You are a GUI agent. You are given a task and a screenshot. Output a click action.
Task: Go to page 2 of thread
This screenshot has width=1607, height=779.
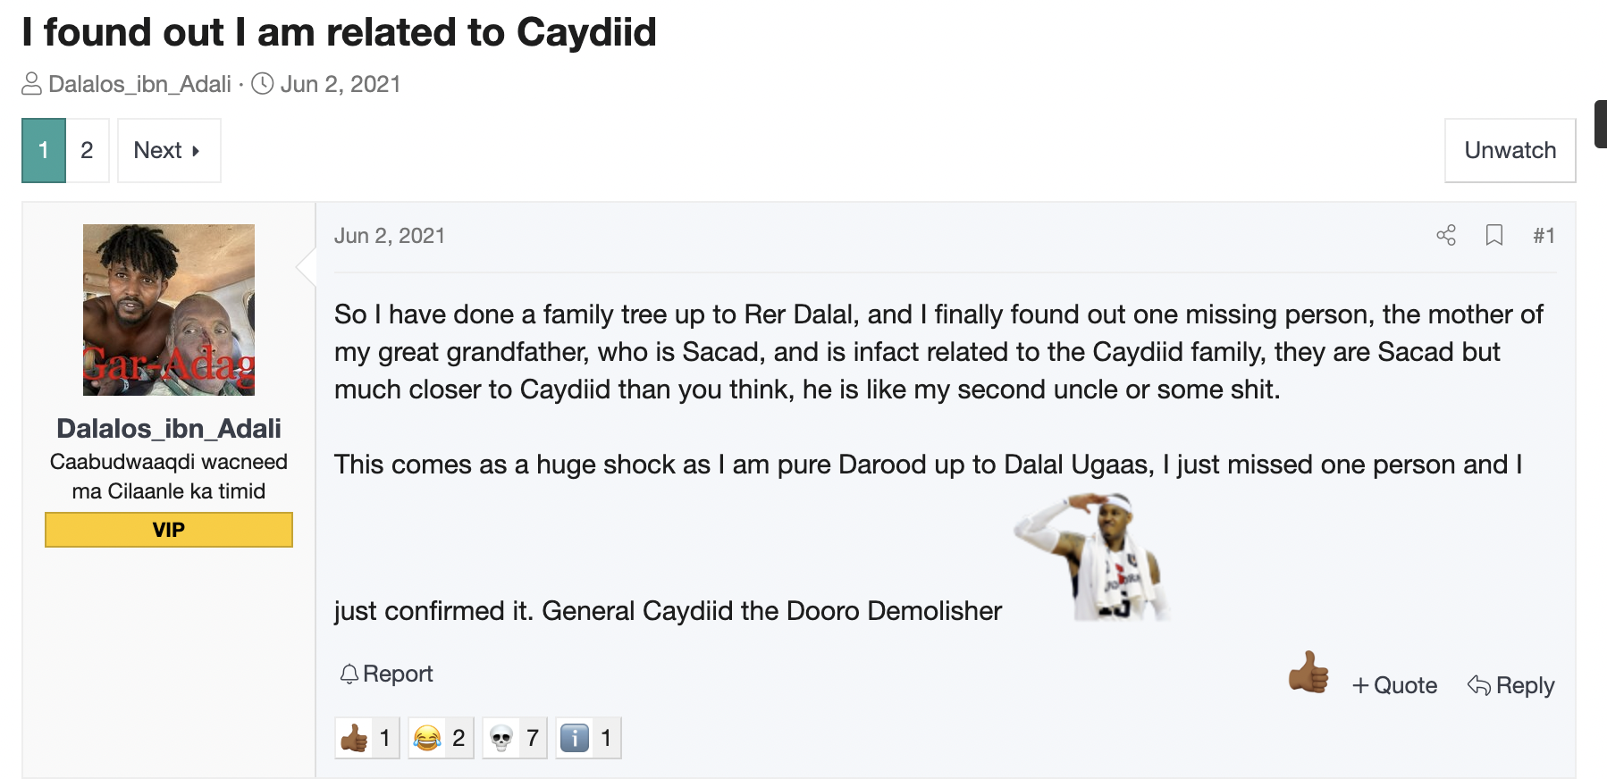[x=87, y=150]
